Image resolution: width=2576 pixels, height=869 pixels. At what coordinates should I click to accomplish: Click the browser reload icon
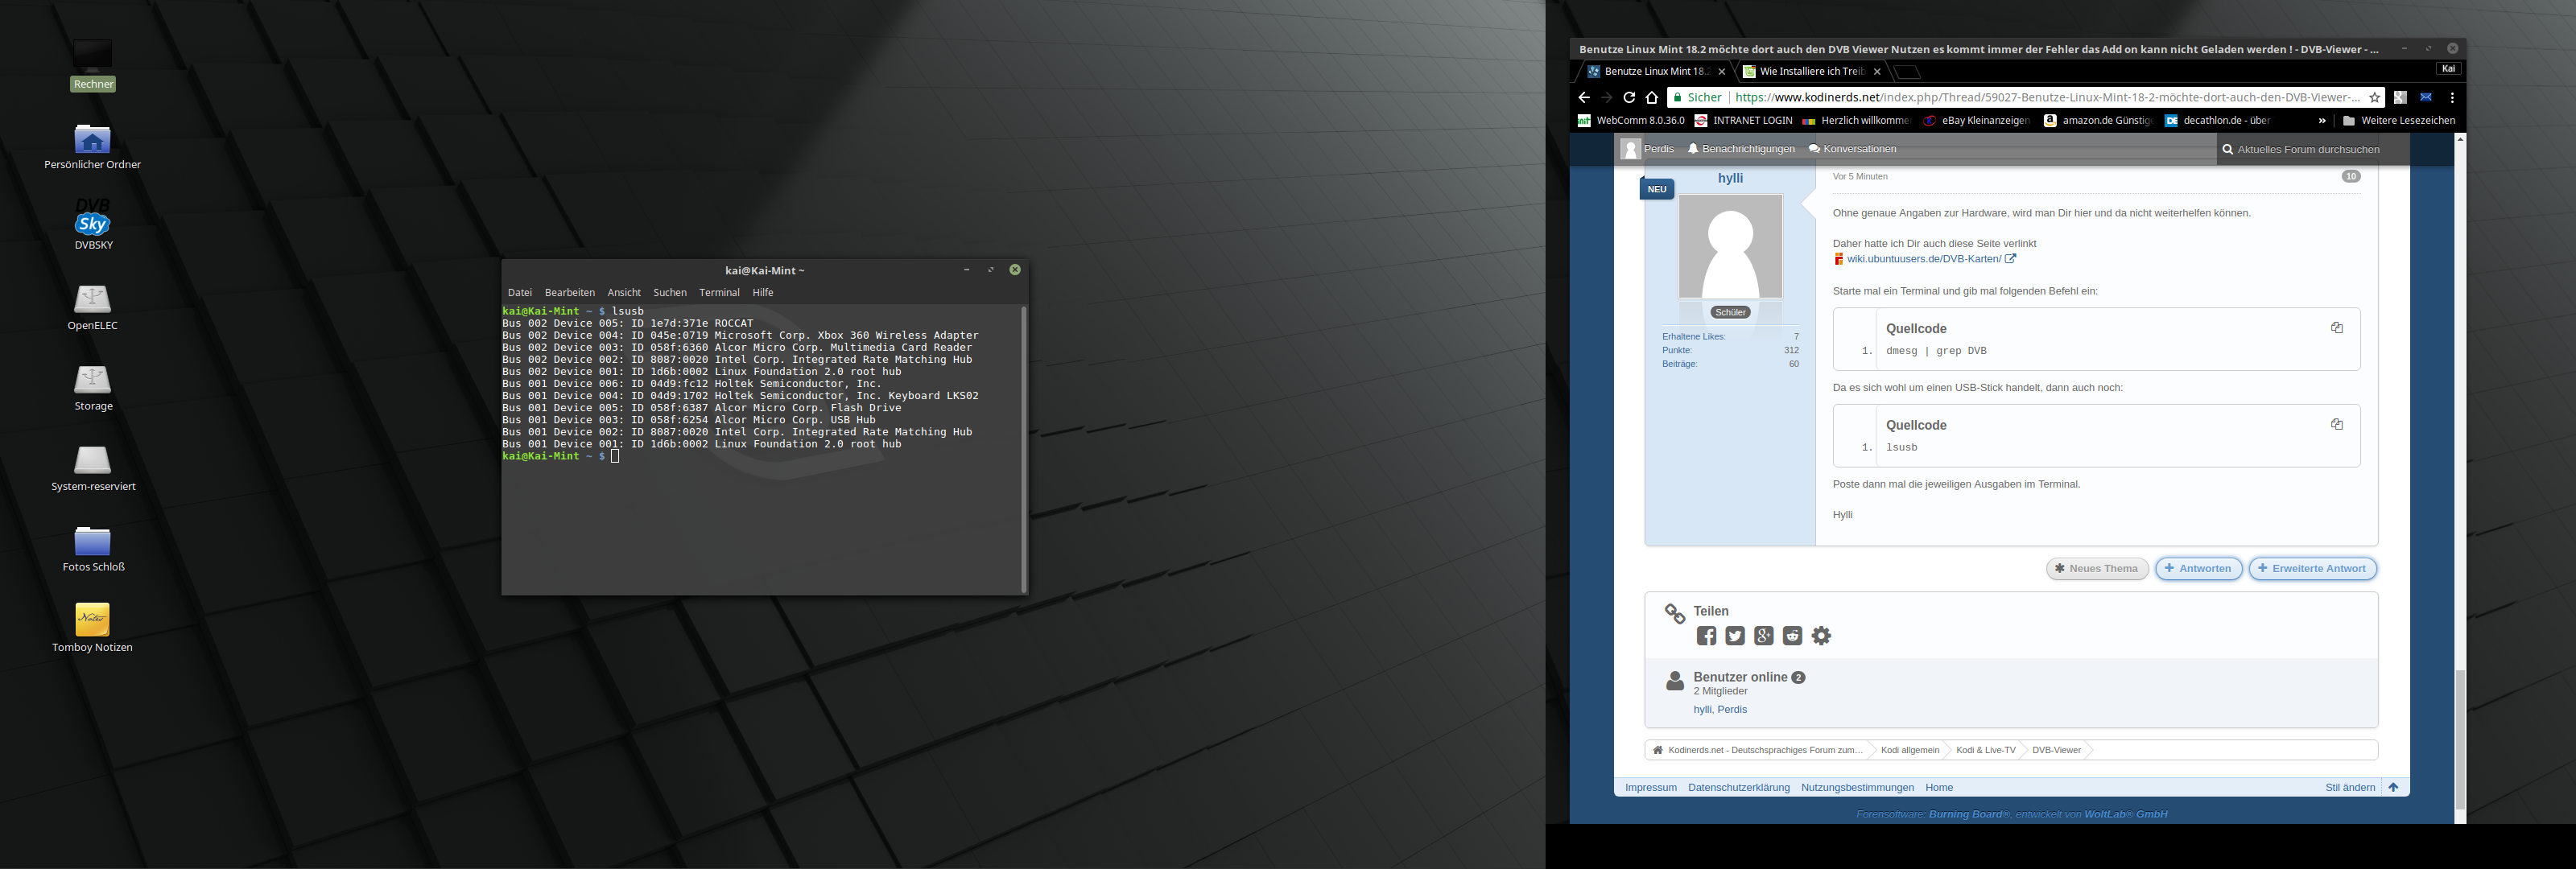click(1629, 97)
